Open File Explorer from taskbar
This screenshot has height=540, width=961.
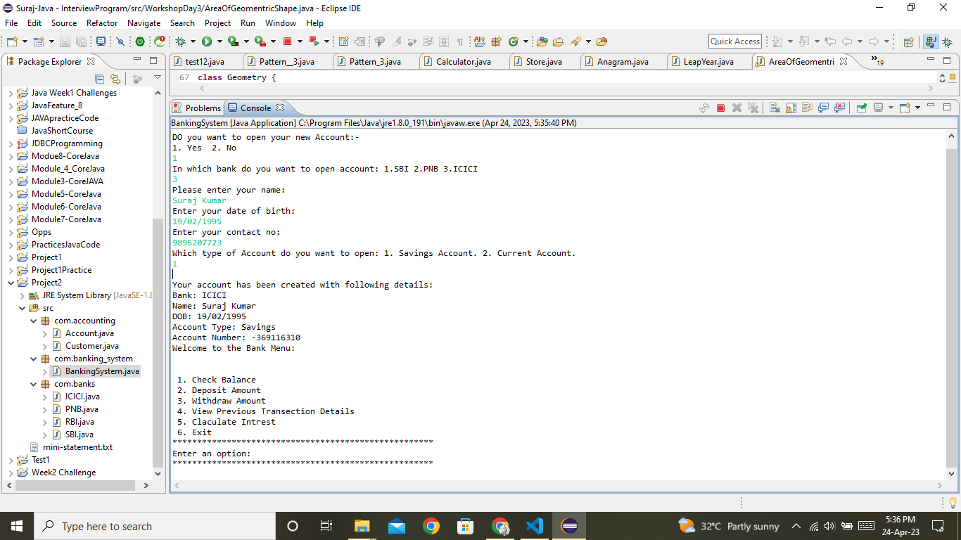(362, 526)
